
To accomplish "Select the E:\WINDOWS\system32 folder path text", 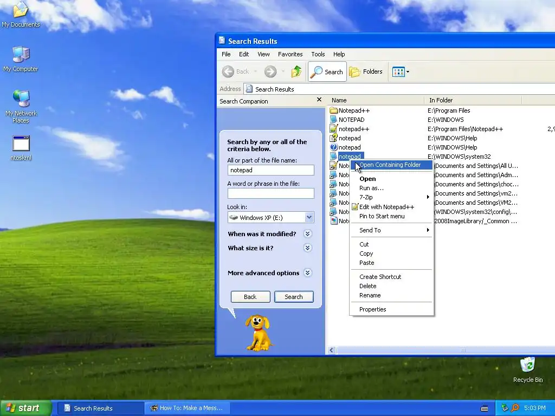I will point(459,157).
